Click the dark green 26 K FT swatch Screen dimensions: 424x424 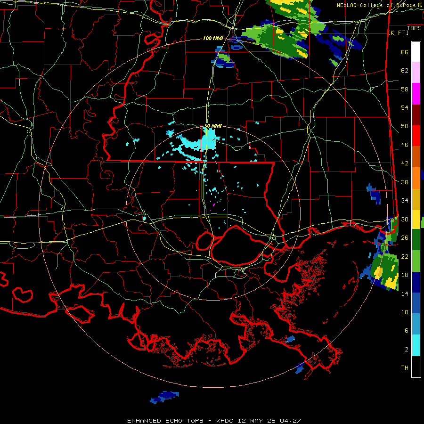tap(416, 240)
